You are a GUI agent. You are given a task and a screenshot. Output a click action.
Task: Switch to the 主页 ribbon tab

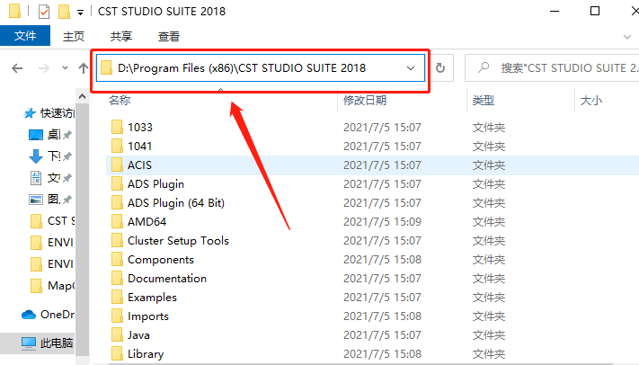[74, 36]
